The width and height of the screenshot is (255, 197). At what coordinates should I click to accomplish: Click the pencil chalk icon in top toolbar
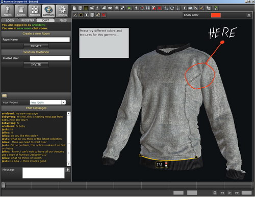[x=202, y=8]
